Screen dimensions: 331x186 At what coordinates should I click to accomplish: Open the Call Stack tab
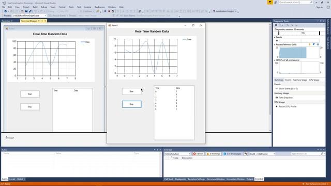click(169, 179)
